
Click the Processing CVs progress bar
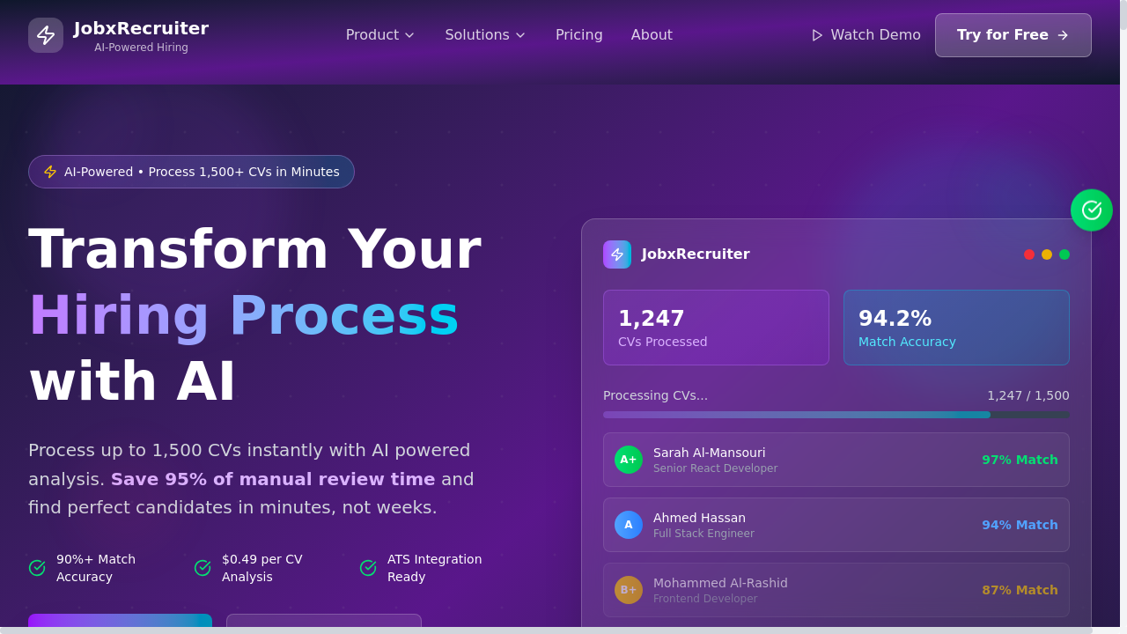pyautogui.click(x=836, y=415)
